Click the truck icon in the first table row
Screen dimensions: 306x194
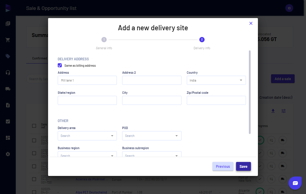pyautogui.click(x=282, y=140)
